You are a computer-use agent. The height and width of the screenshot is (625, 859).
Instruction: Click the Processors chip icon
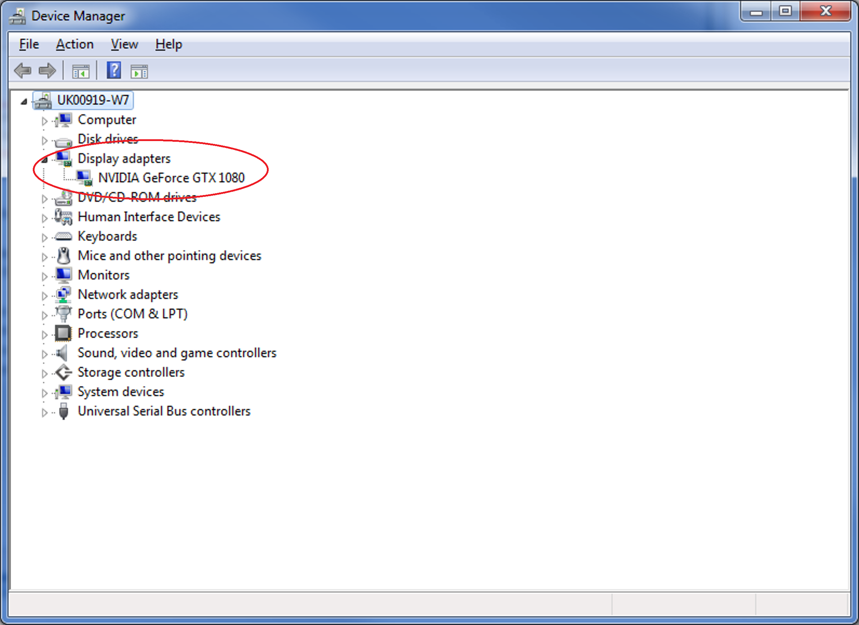tap(63, 333)
